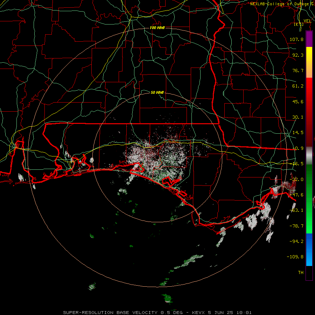Screen dimensions: 315x315
Task: Click the blue segment of the velocity scale
Action: (x=309, y=250)
